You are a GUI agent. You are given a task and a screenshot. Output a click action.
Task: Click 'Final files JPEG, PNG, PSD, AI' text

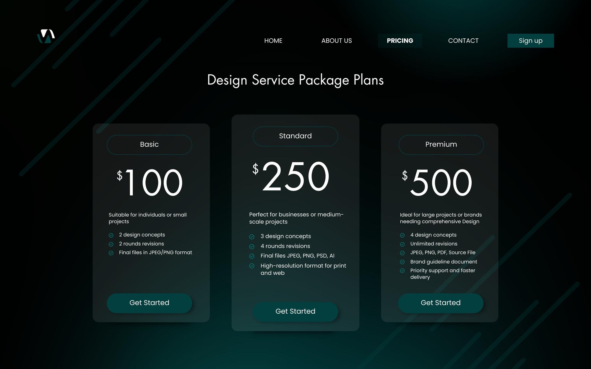pos(297,256)
